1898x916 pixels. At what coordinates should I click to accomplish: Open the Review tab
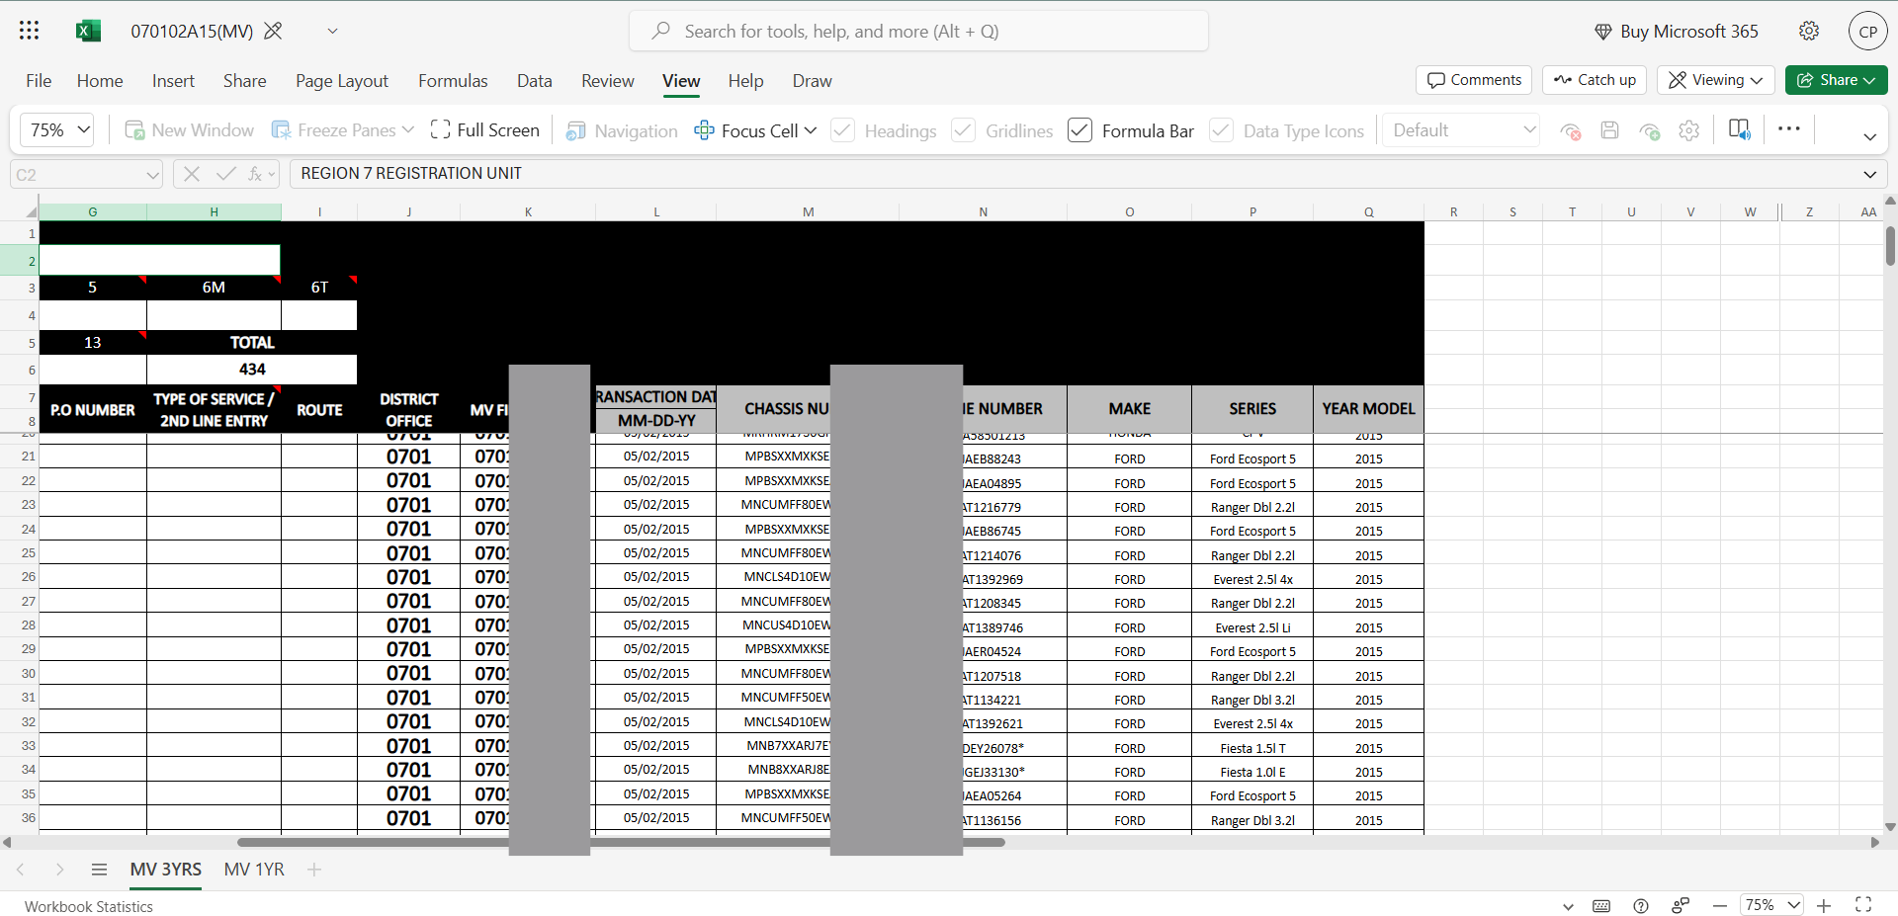pyautogui.click(x=607, y=81)
